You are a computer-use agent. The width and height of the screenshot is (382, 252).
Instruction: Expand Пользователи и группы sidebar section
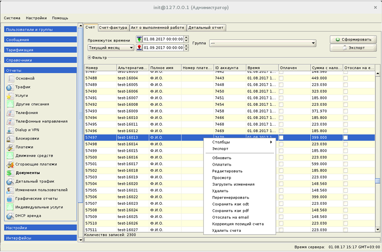[x=41, y=30]
